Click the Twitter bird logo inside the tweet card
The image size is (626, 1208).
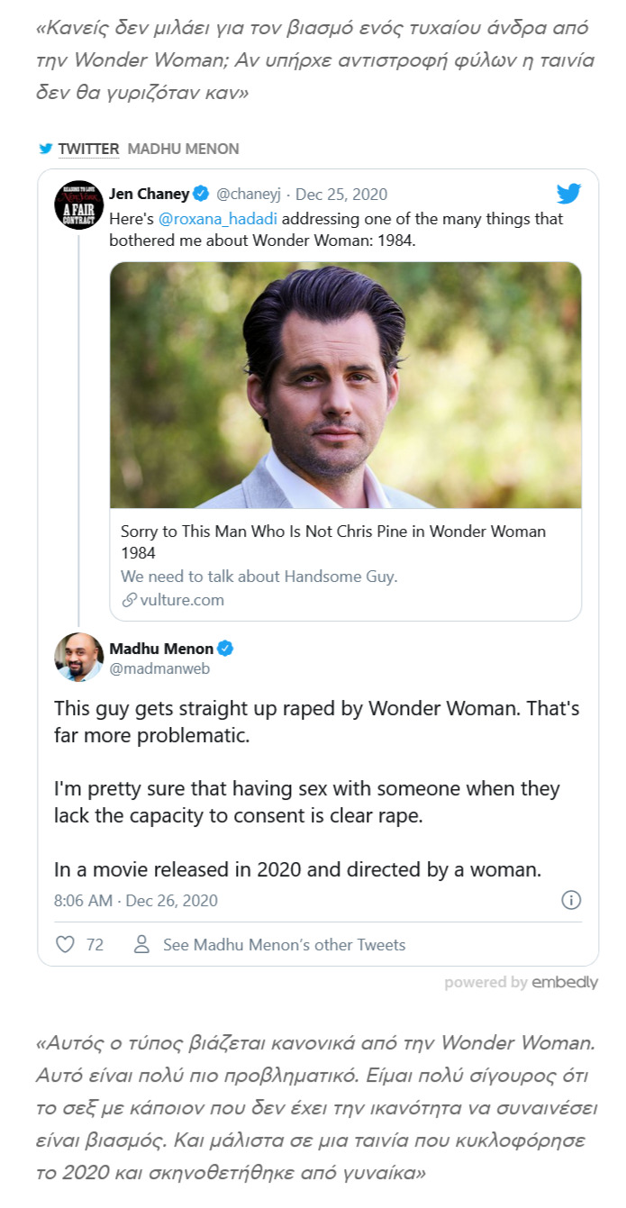coord(568,193)
